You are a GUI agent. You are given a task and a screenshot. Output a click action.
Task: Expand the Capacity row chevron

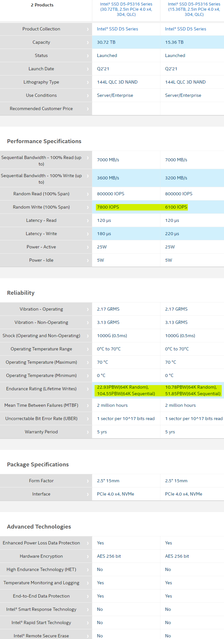[x=87, y=42]
